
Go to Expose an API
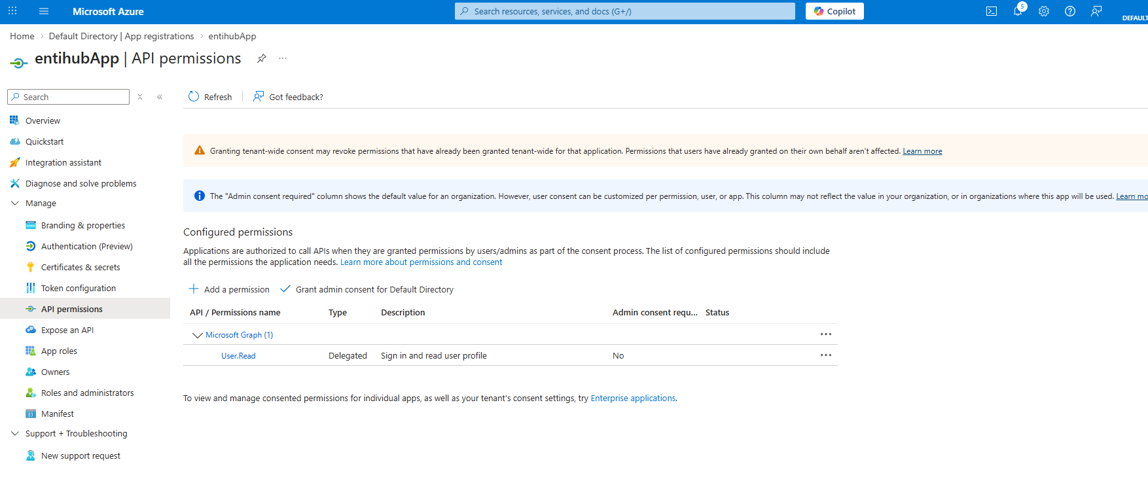coord(67,330)
